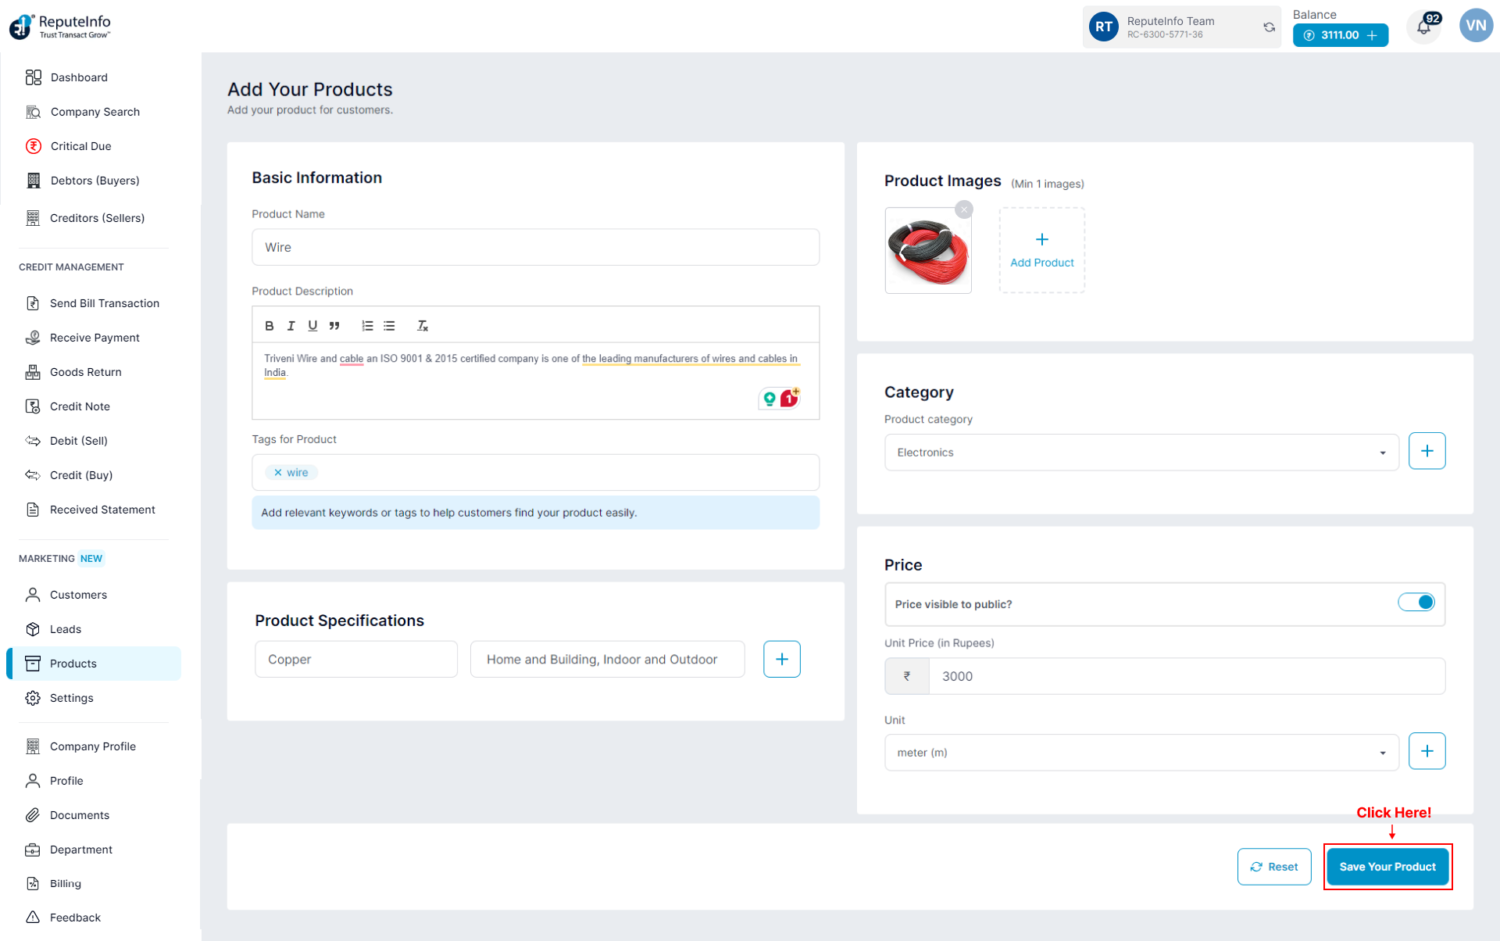
Task: Click the Unit Price input field
Action: click(1186, 676)
